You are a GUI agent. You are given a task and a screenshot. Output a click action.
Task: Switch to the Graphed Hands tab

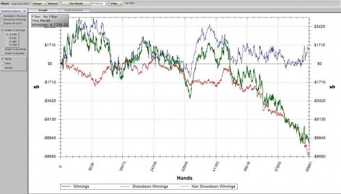(74, 10)
